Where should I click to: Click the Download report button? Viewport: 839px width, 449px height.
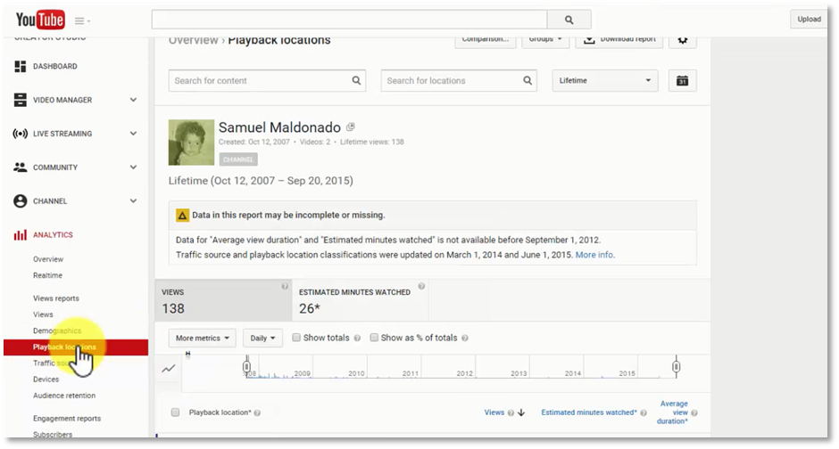(x=619, y=41)
